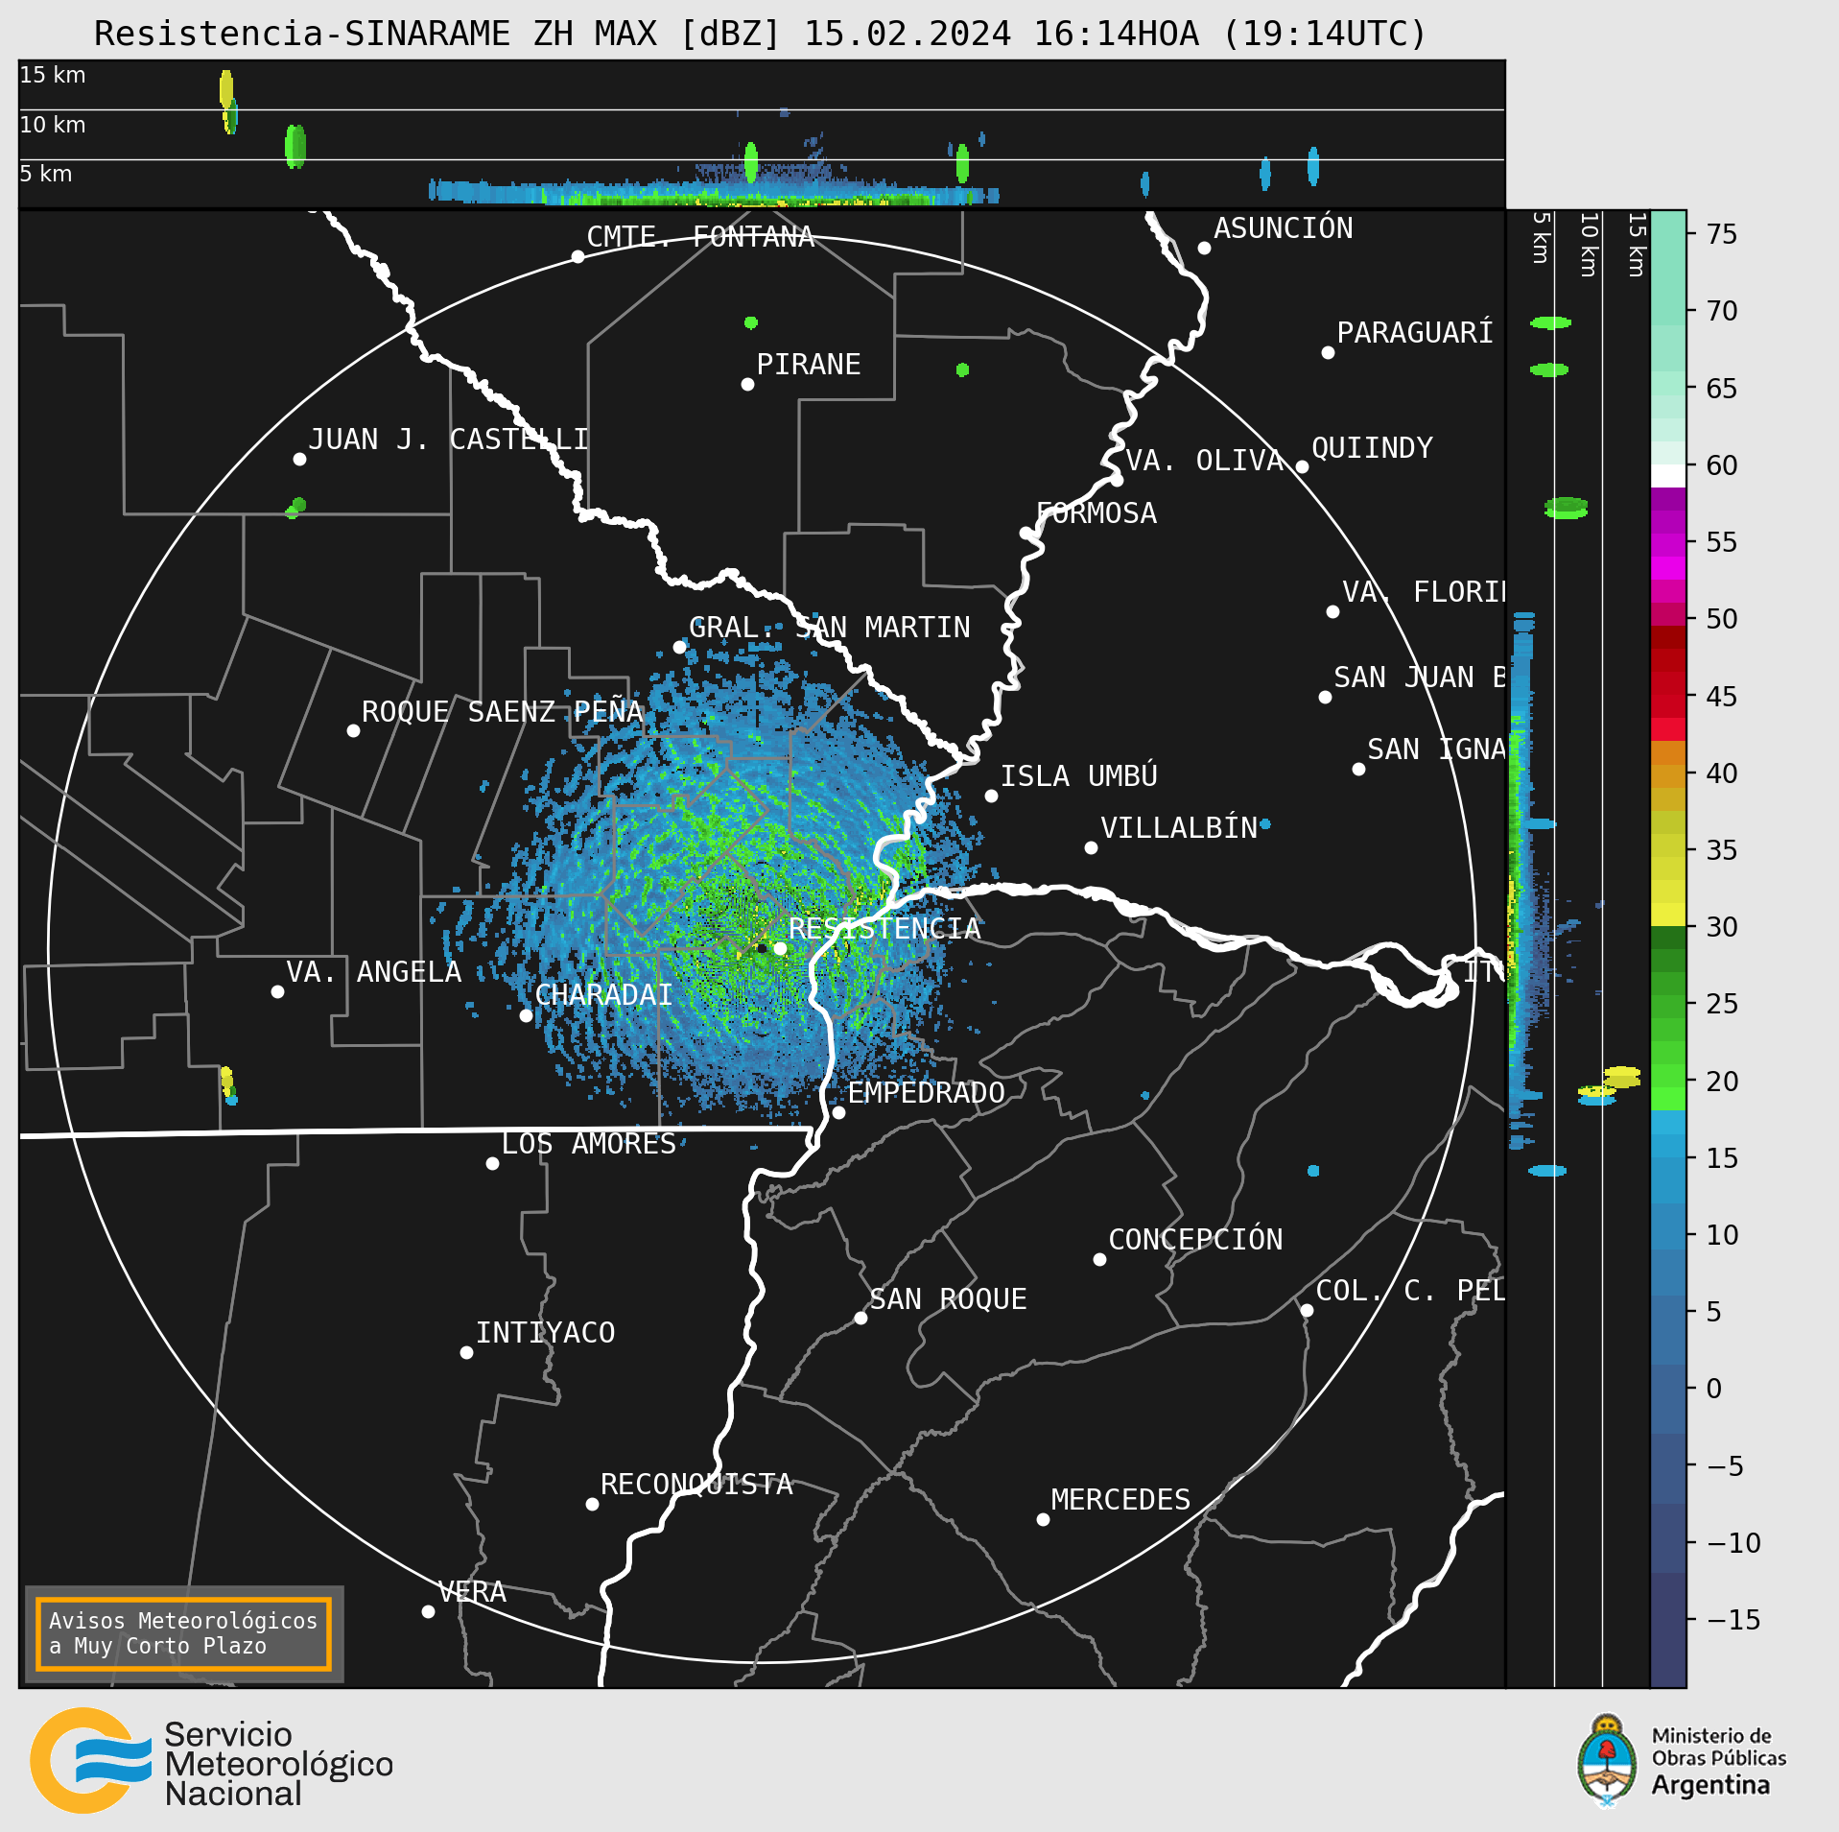Click the CMTE. FONTANA label
Image resolution: width=1839 pixels, height=1832 pixels.
click(700, 237)
